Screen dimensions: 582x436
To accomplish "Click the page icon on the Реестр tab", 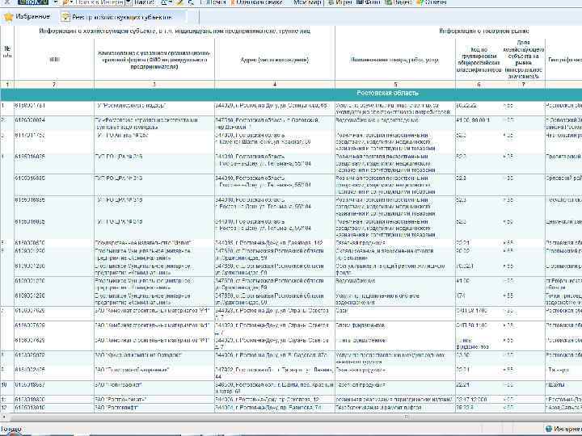I will [x=65, y=16].
